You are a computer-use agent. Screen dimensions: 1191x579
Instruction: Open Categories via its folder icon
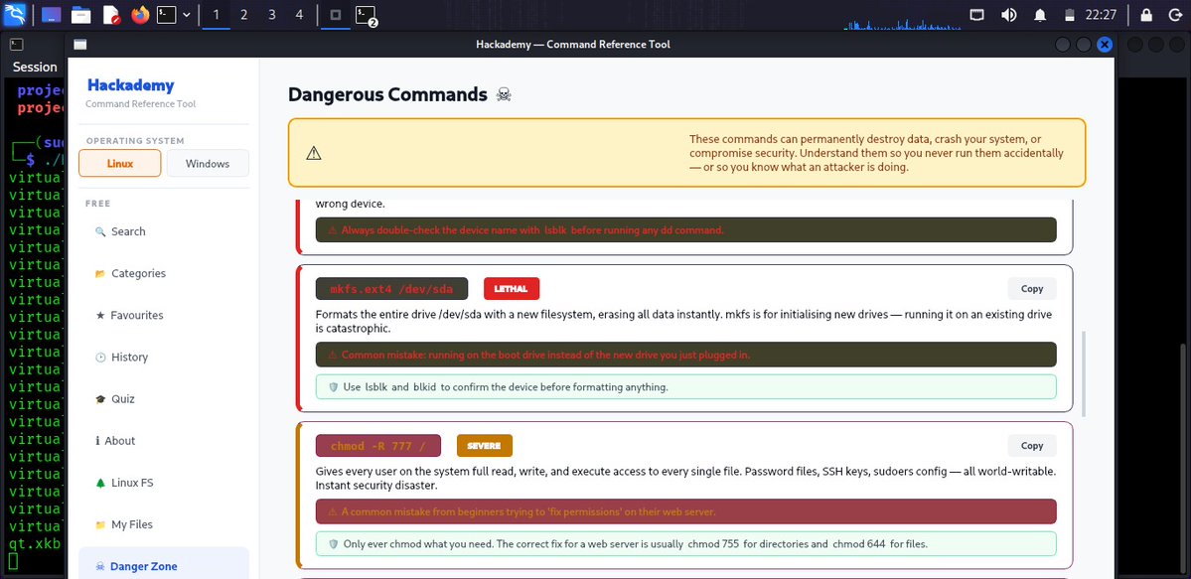pyautogui.click(x=99, y=273)
